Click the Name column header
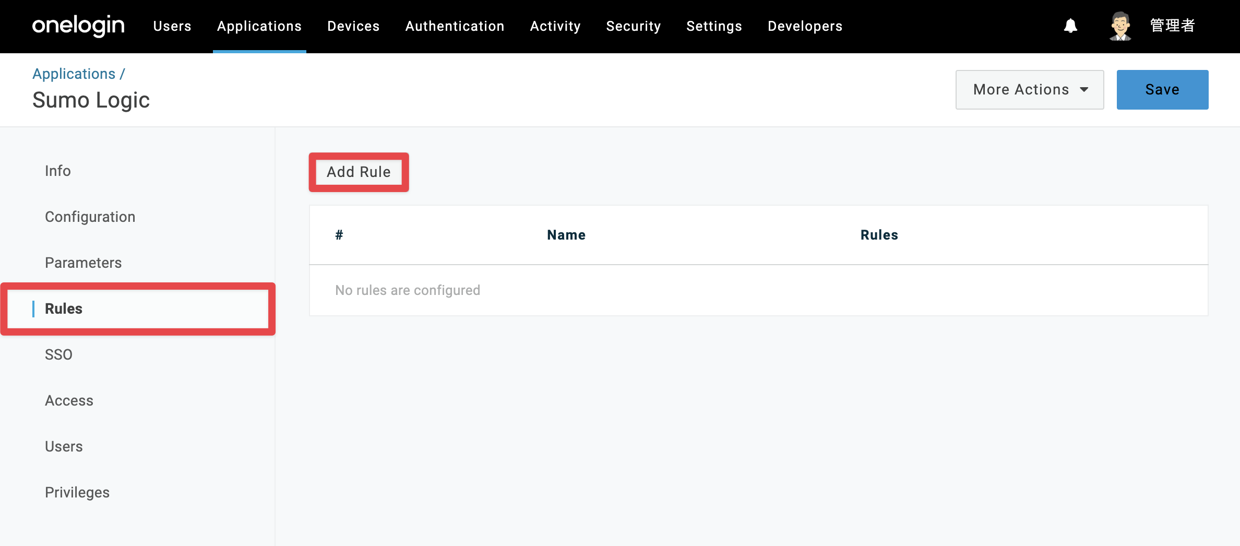This screenshot has height=546, width=1240. point(566,235)
